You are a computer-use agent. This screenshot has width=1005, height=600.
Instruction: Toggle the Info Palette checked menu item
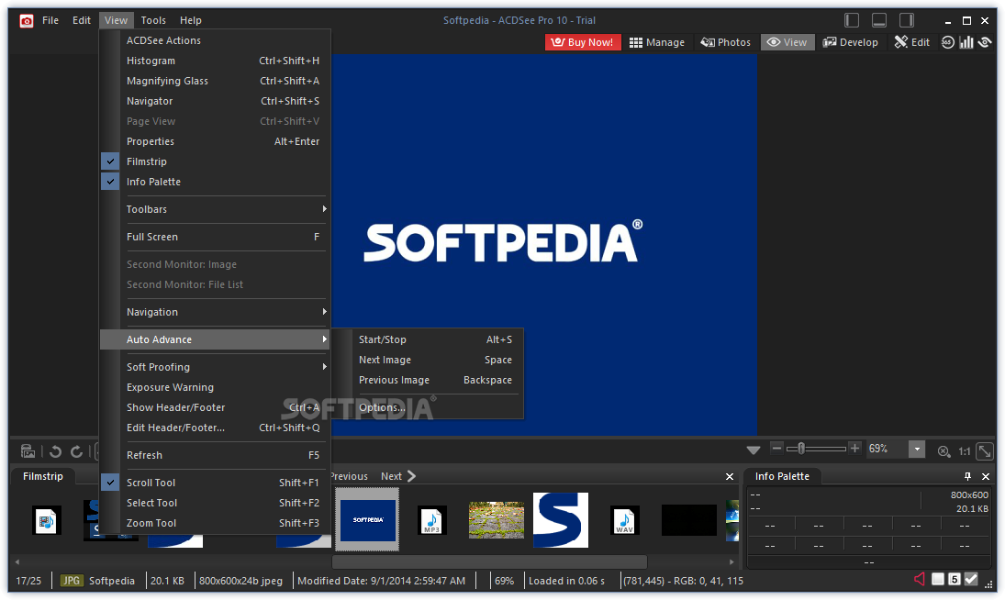(215, 182)
